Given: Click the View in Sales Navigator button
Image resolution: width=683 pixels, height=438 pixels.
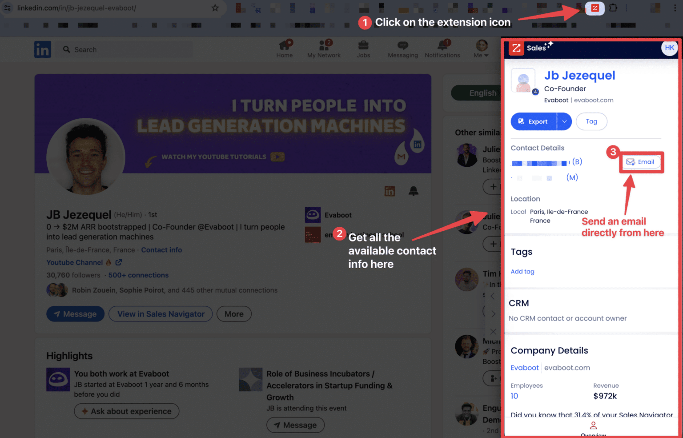Looking at the screenshot, I should pyautogui.click(x=160, y=314).
